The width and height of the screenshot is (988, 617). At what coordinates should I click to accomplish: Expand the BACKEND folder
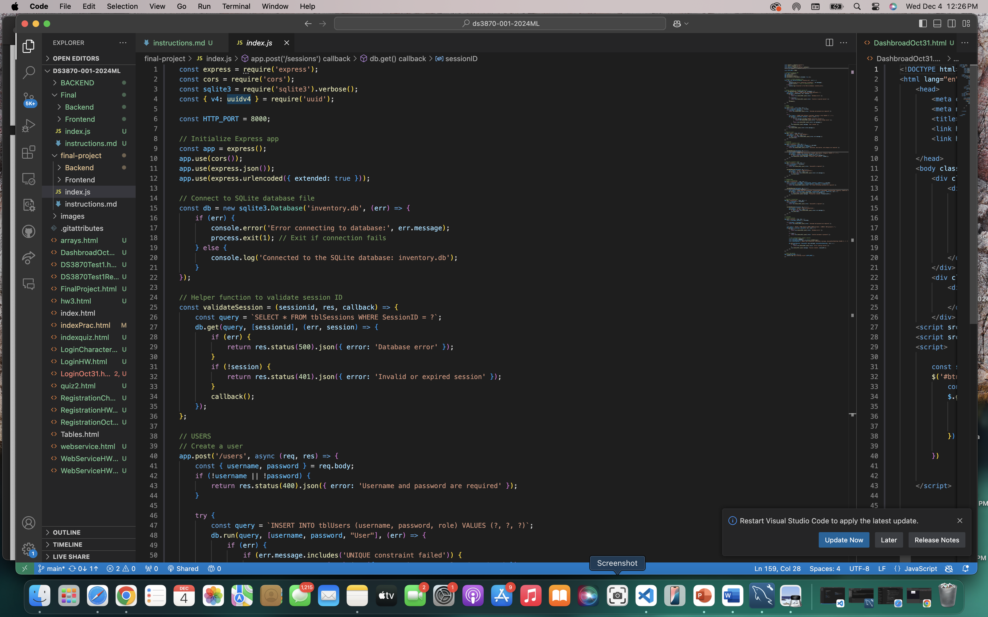pos(77,83)
